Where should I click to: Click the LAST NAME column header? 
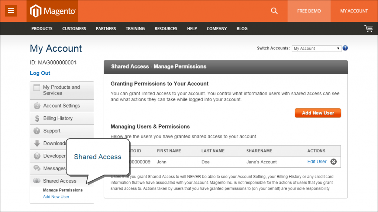point(213,151)
